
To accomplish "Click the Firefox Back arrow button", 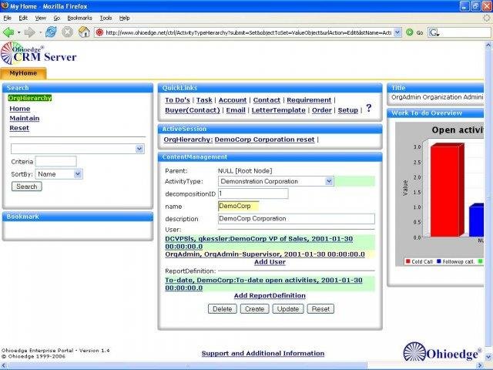I will 8,32.
